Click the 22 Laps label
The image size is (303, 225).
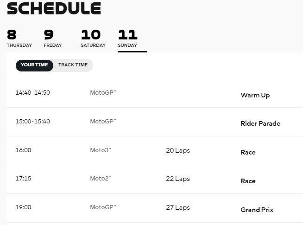tap(178, 179)
